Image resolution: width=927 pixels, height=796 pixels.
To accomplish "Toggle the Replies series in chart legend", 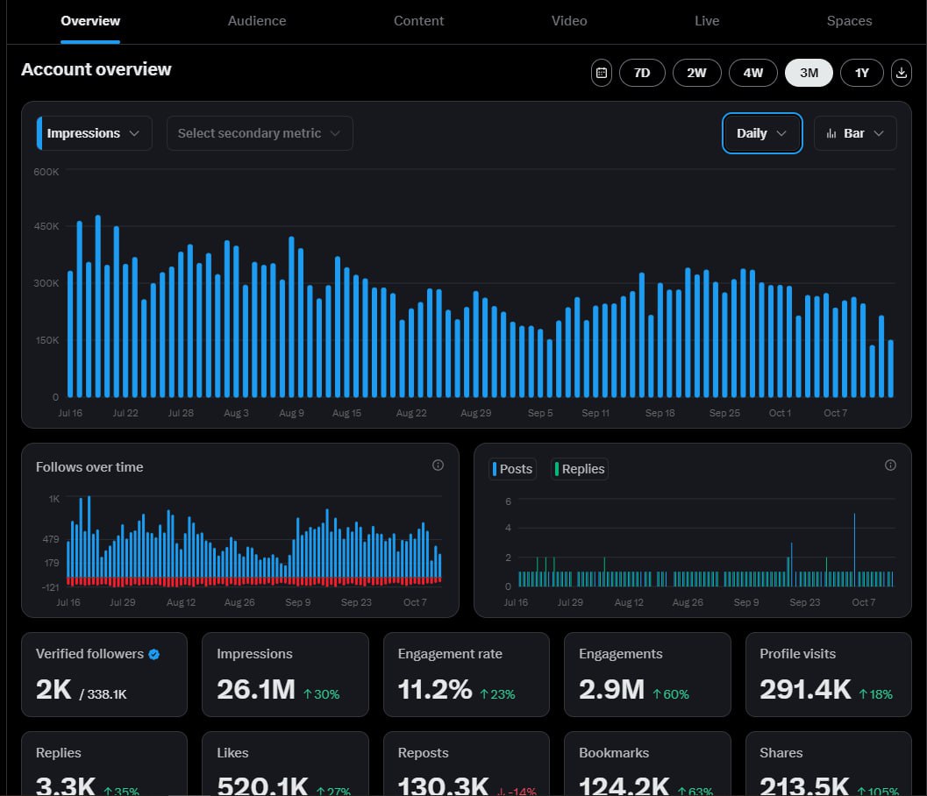I will click(579, 469).
